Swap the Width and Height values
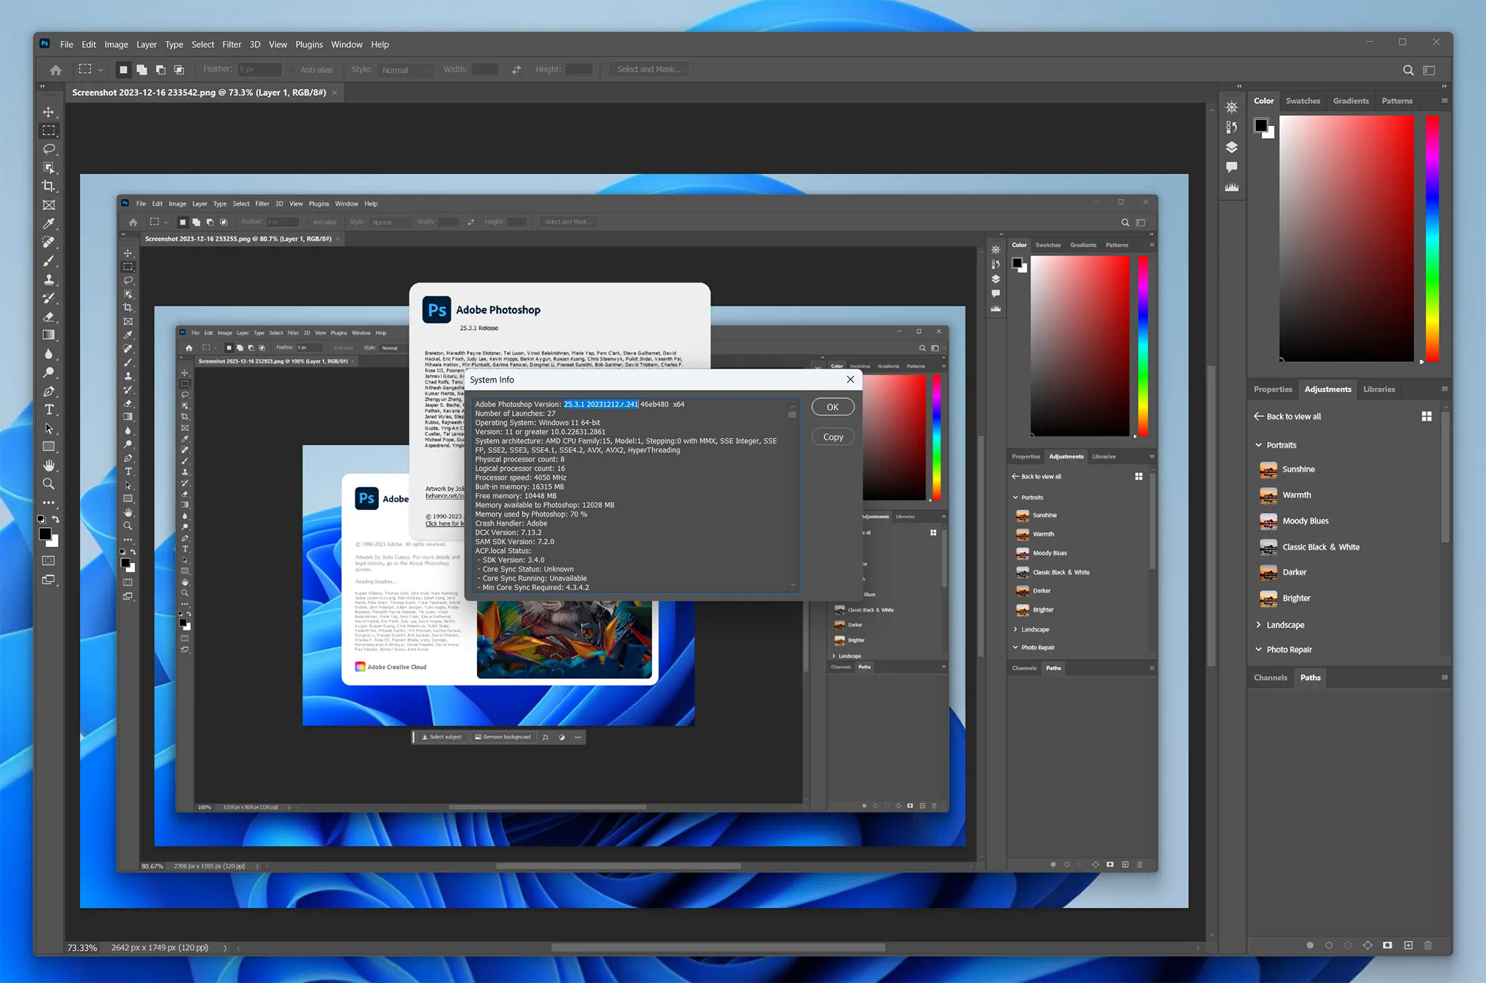Screen dimensions: 1486x983 tap(516, 69)
